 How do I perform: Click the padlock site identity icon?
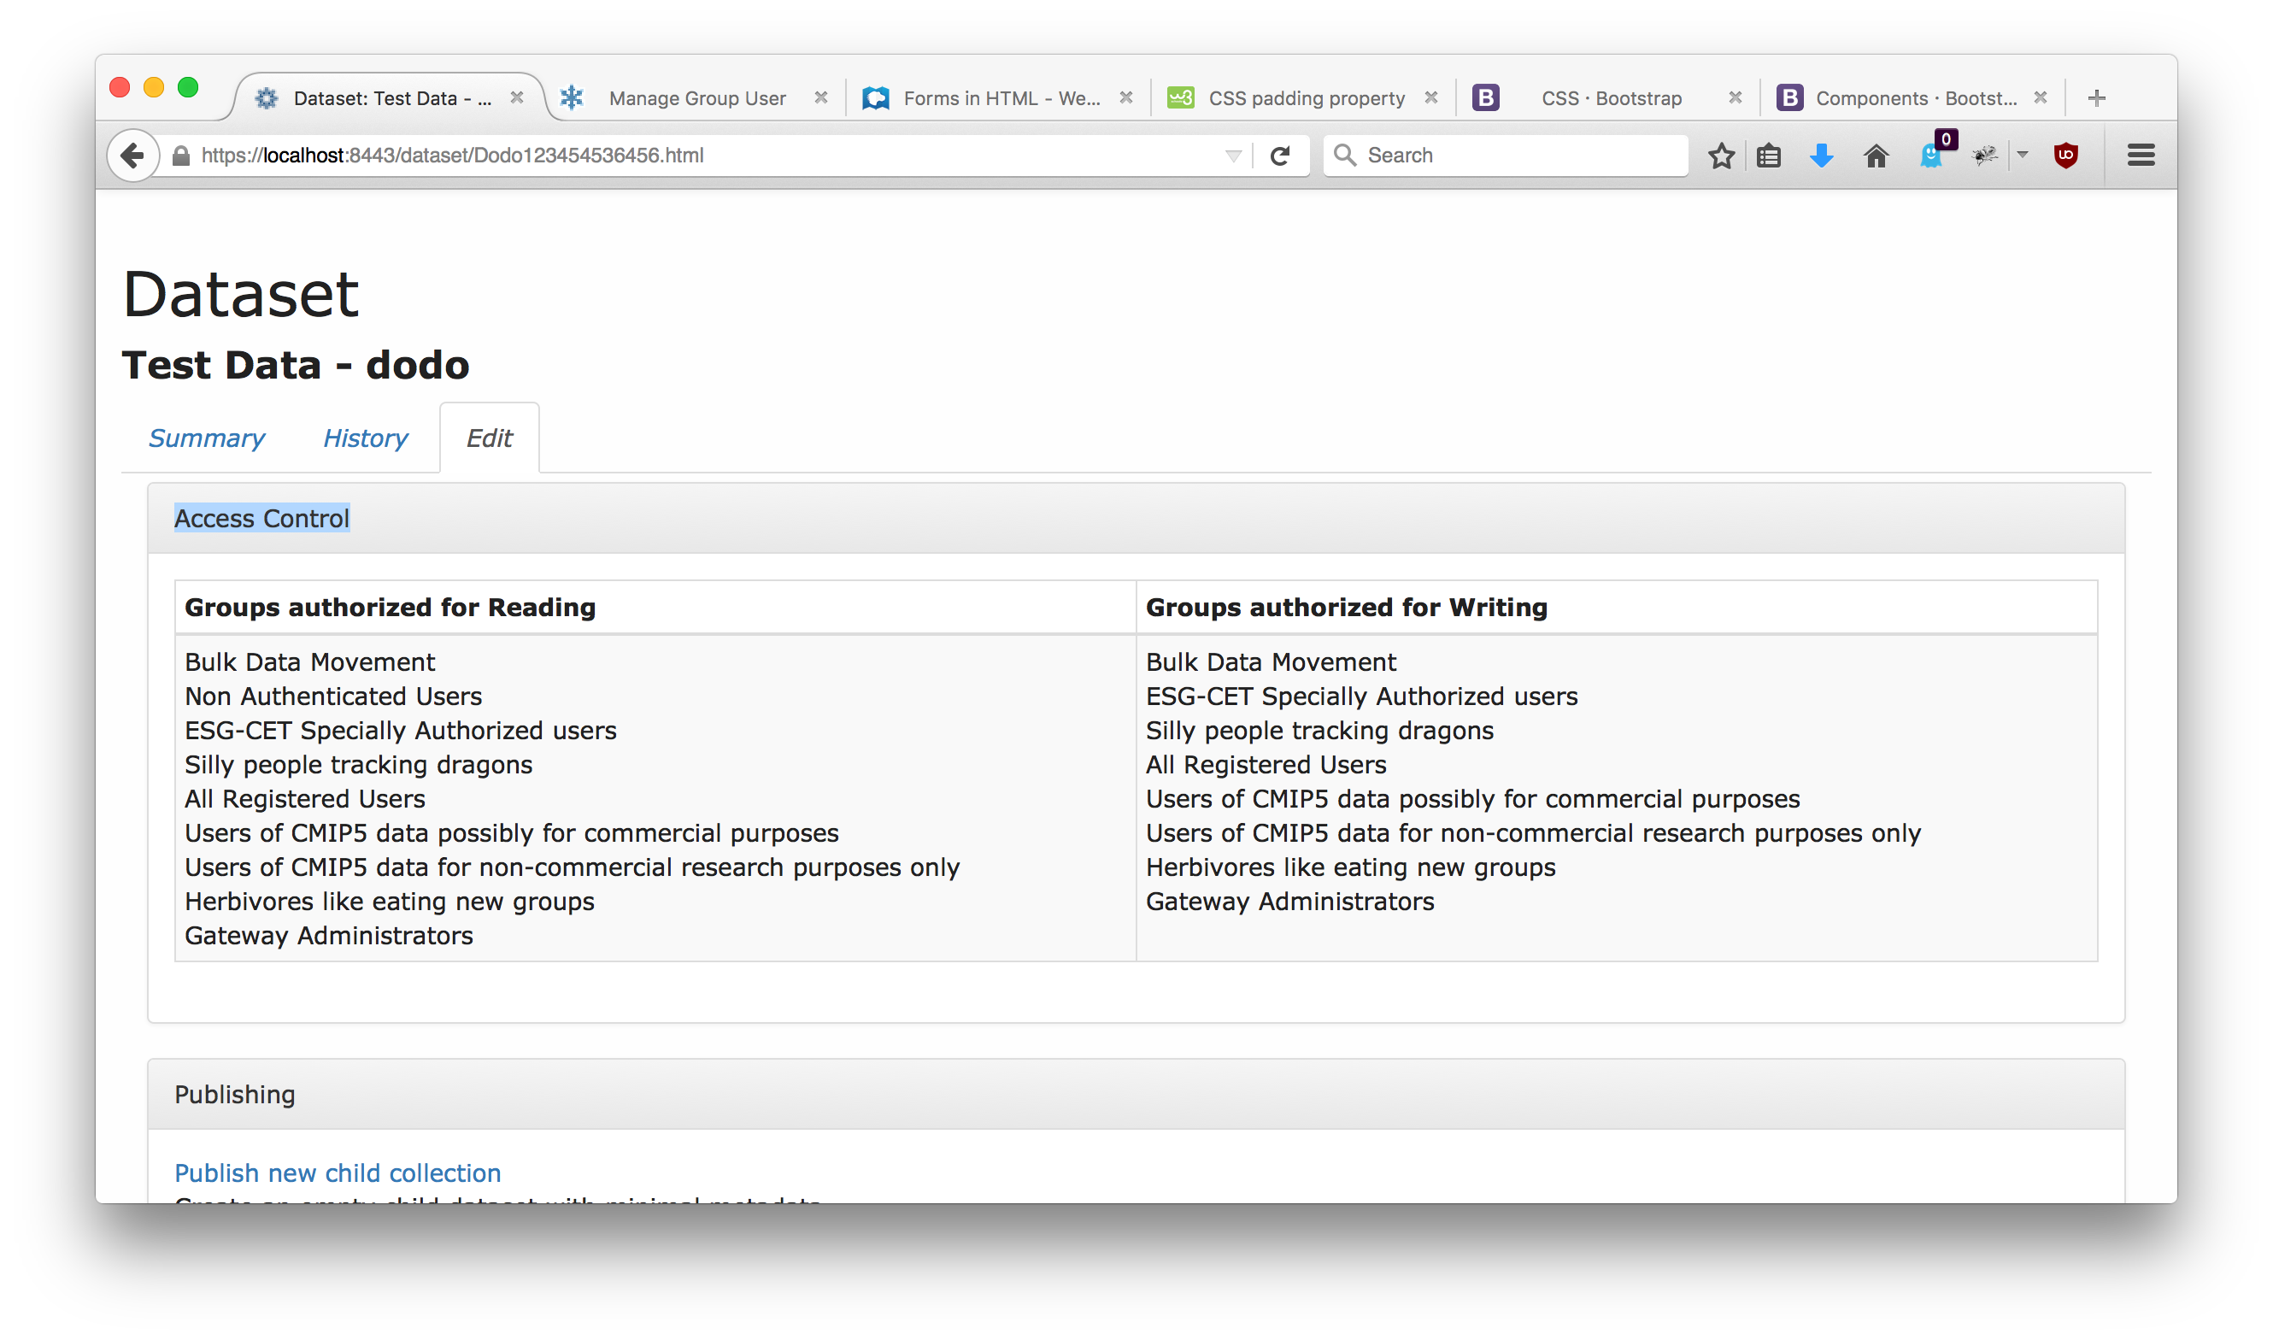(180, 156)
